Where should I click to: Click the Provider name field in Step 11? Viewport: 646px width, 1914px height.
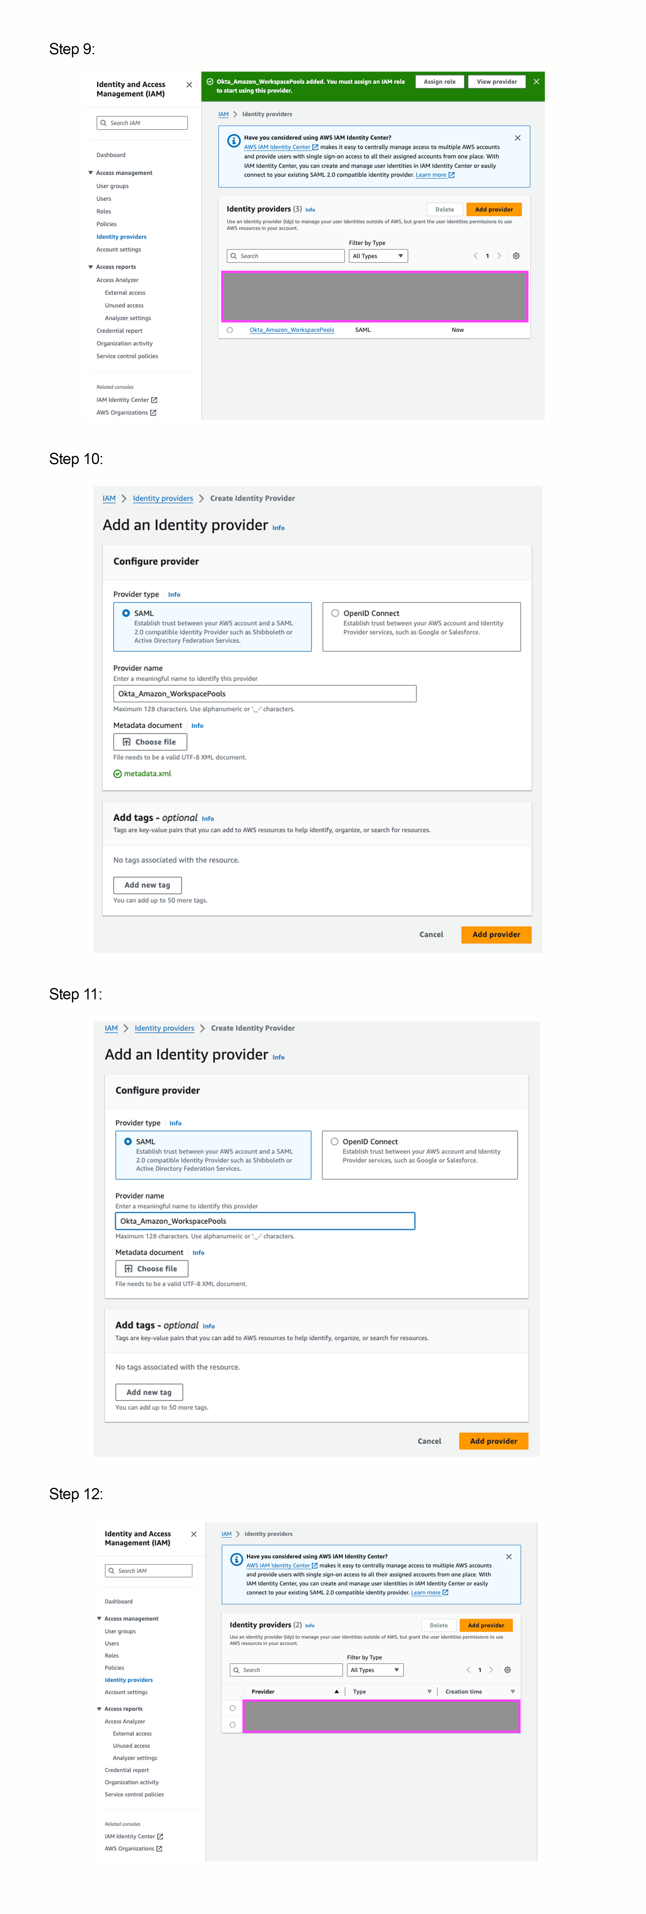pos(265,1221)
